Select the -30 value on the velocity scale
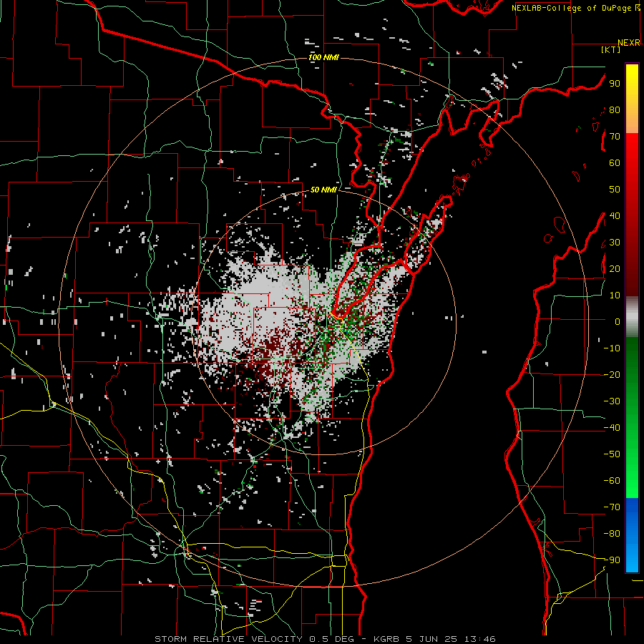This screenshot has width=644, height=644. click(x=612, y=401)
